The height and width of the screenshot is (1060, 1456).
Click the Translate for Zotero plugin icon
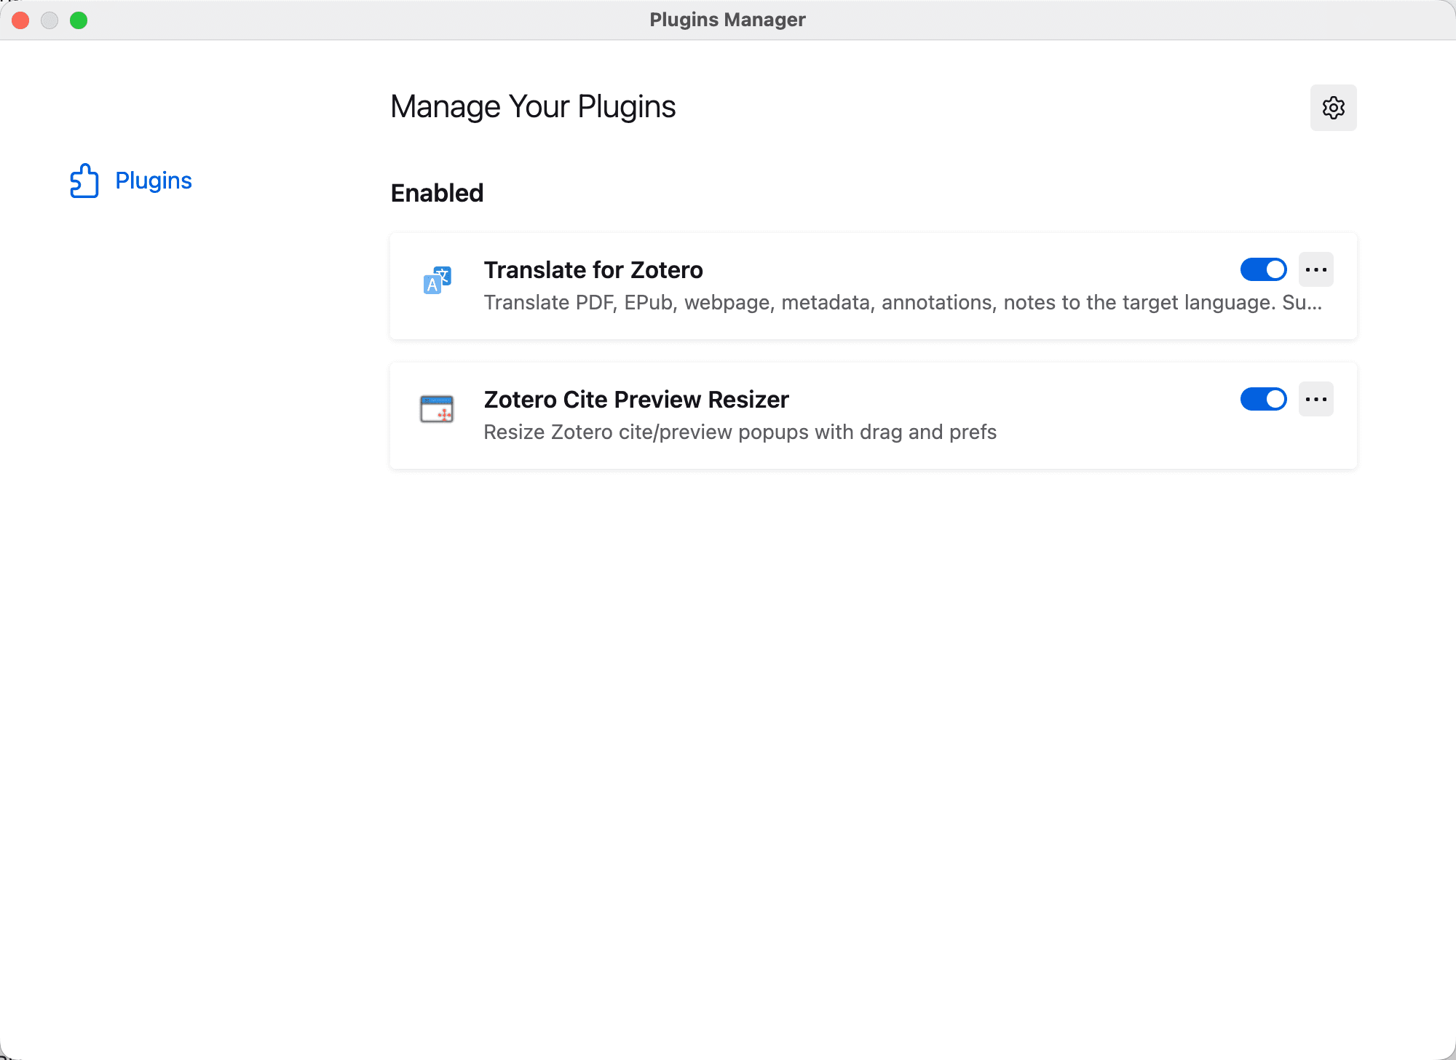pos(438,280)
